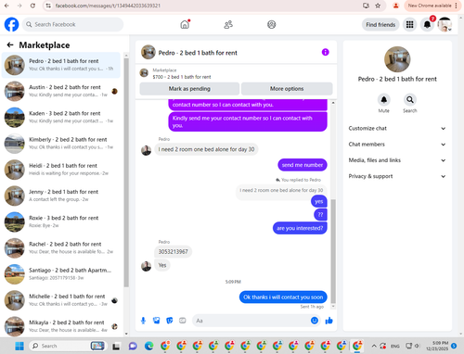Open Pedro - 2 bed 1 bath conversation

[61, 65]
